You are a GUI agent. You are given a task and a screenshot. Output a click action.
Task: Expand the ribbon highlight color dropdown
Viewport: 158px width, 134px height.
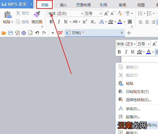(115, 22)
